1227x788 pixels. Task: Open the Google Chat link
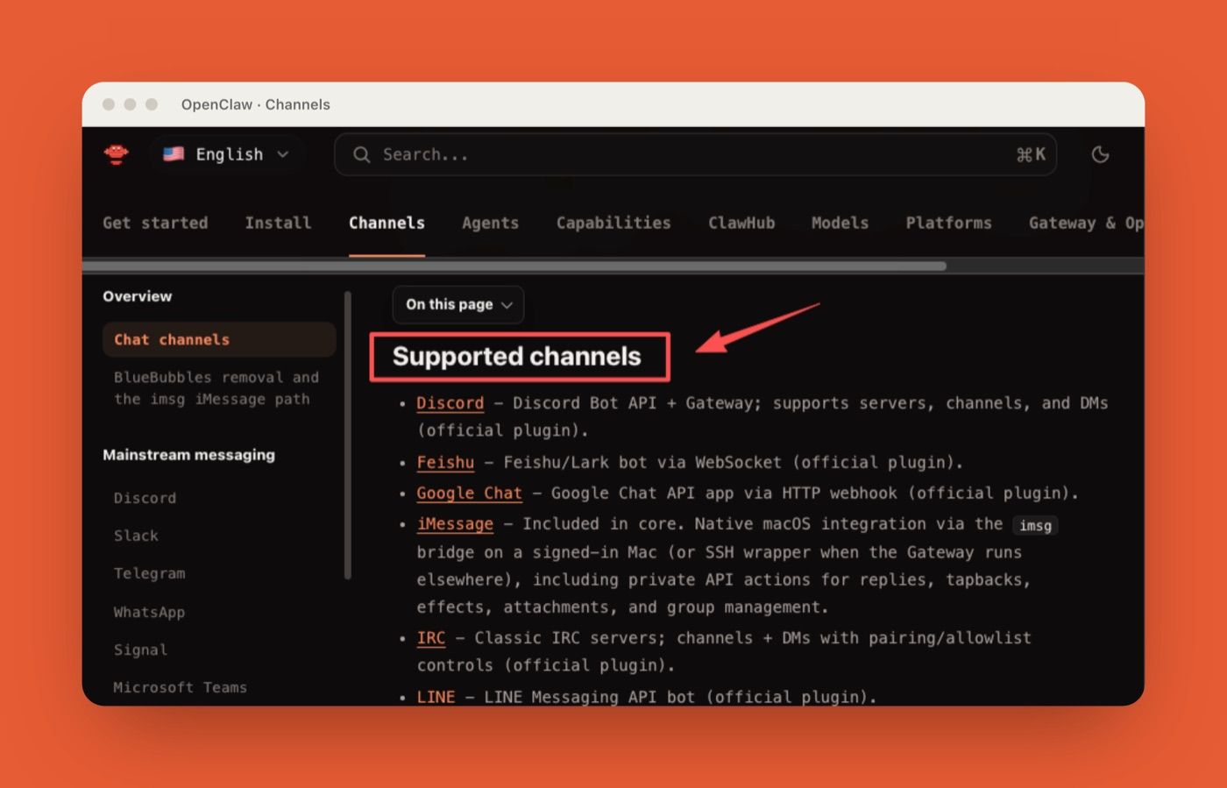(x=469, y=493)
